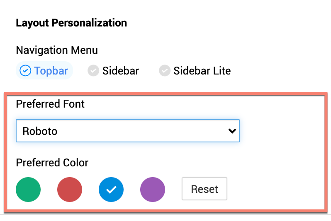Click the Layout Personalization heading
Screen dimensions: 331x221
[x=71, y=23]
